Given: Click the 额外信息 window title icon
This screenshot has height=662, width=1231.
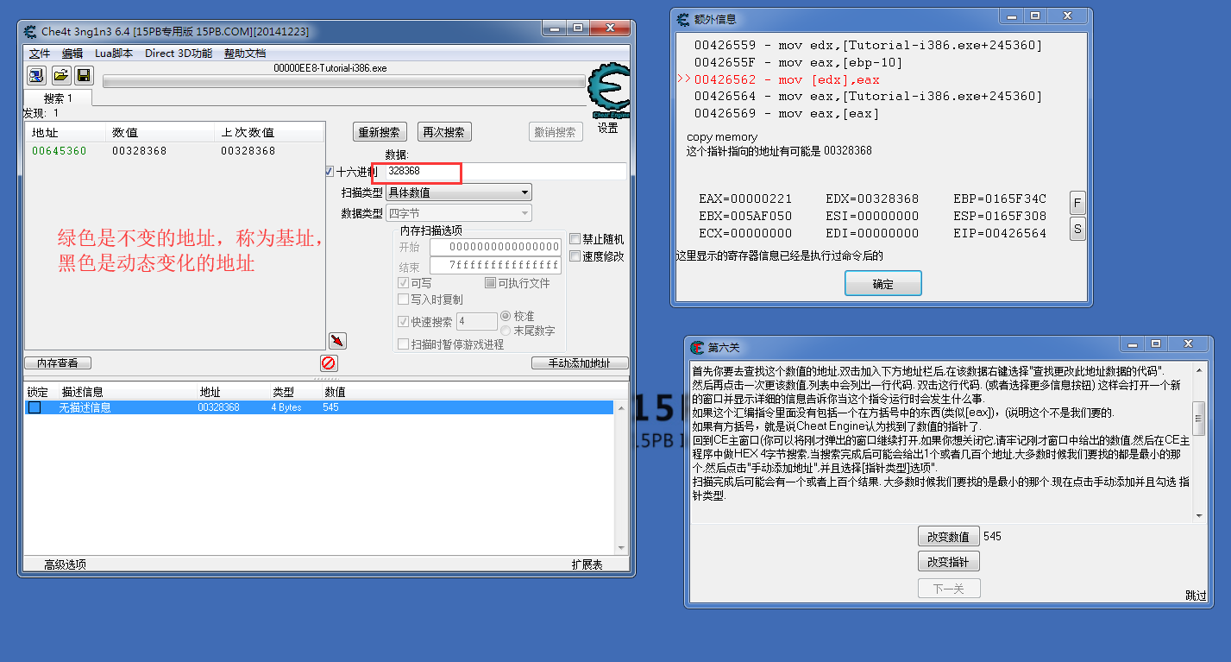Looking at the screenshot, I should pos(683,19).
